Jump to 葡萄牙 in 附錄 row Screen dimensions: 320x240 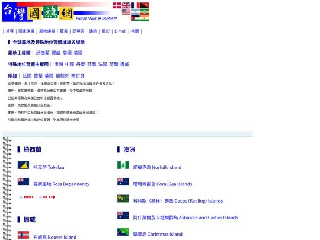point(62,76)
